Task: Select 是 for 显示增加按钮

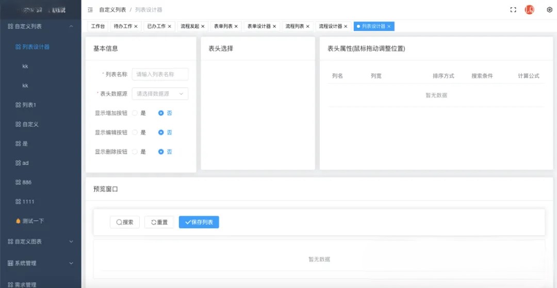Action: (x=135, y=113)
